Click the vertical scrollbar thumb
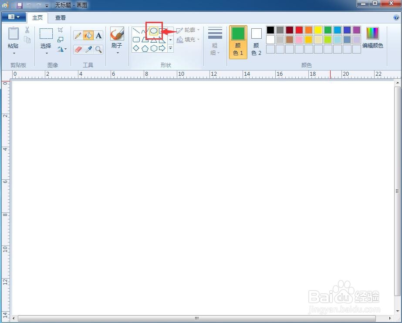 coord(397,191)
